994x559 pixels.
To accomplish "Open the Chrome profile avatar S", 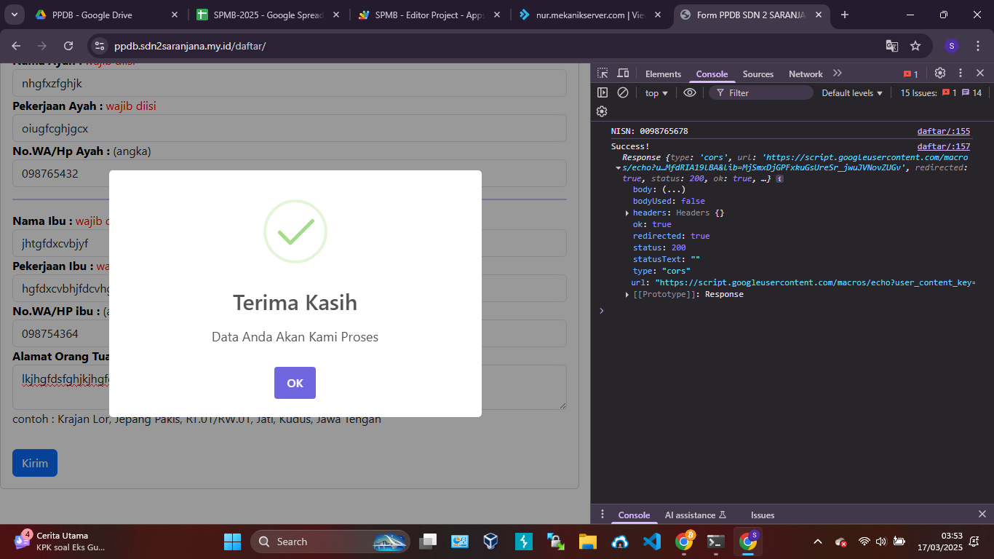I will (x=952, y=46).
